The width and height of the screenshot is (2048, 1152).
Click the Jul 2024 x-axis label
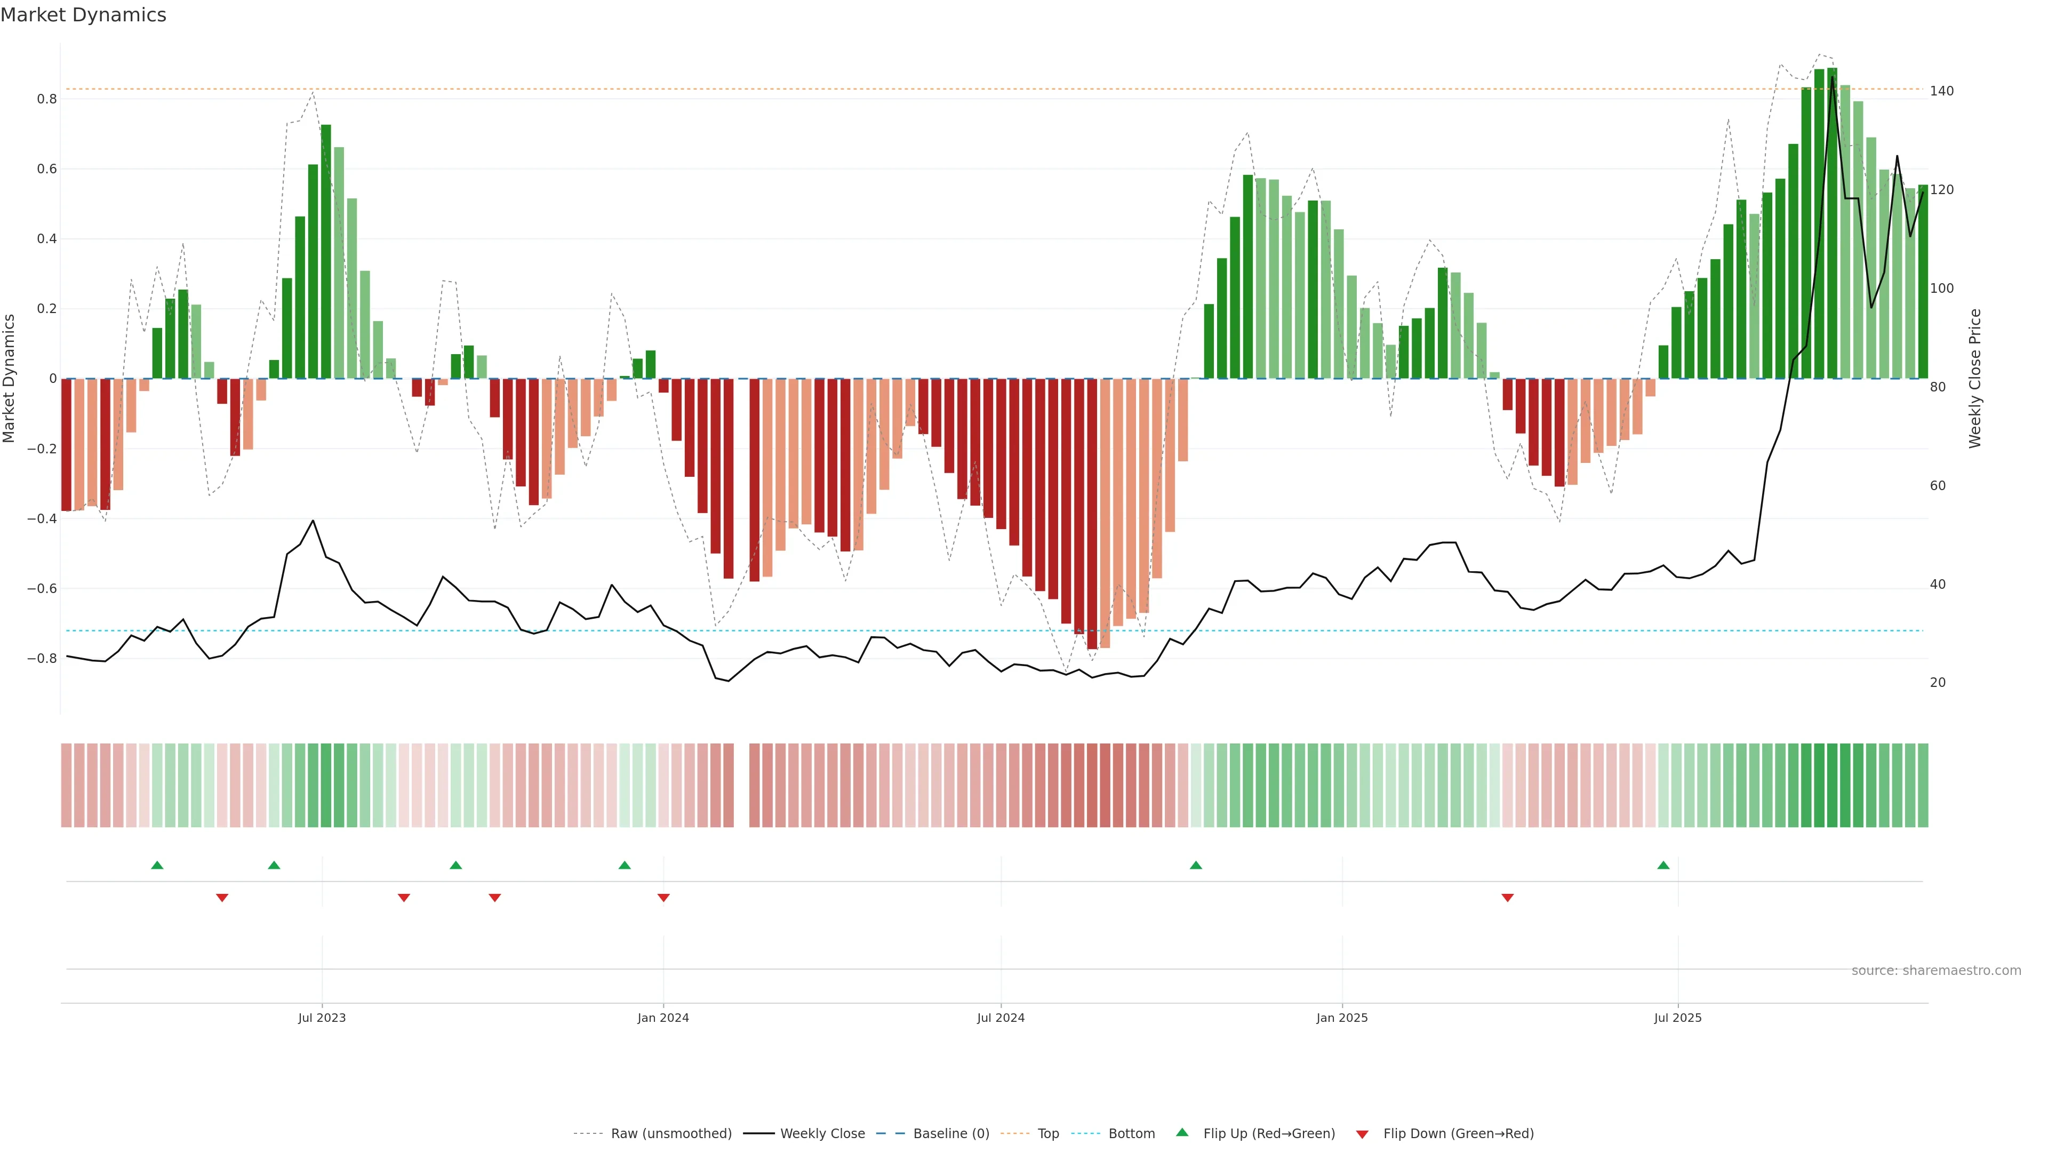click(1000, 1018)
